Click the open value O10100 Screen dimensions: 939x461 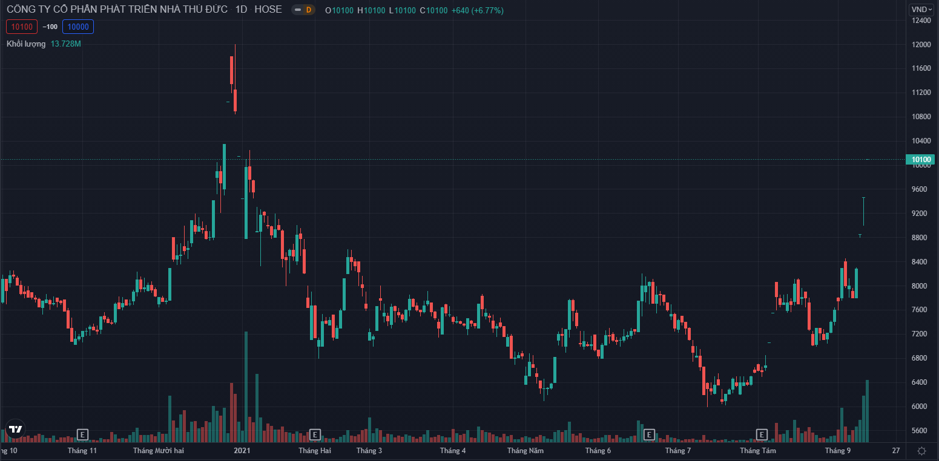(339, 10)
